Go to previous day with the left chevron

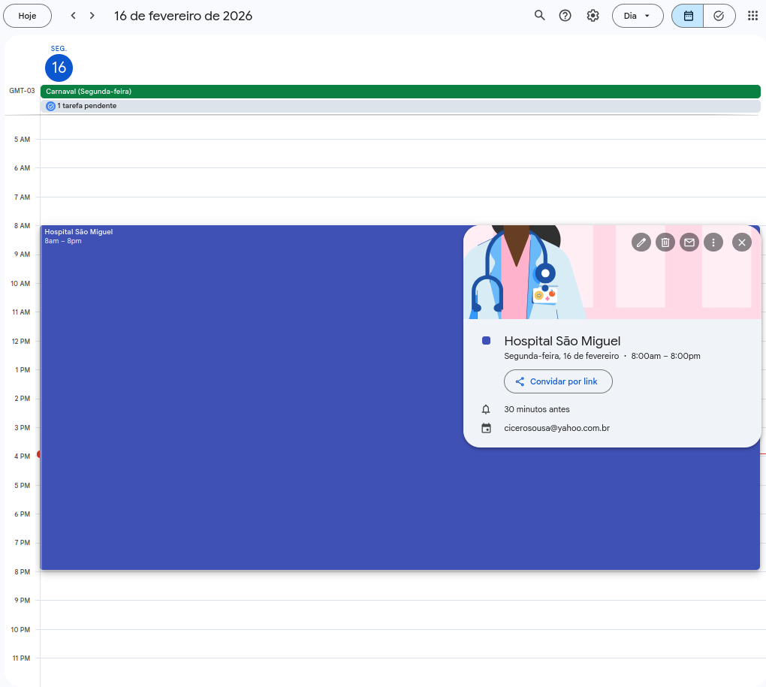pyautogui.click(x=73, y=15)
